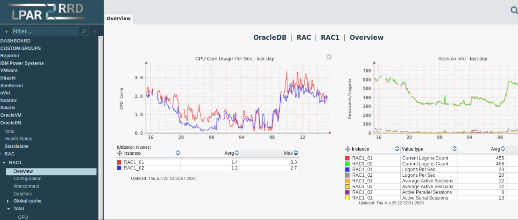Open the Interconnect page under RAC1
The height and width of the screenshot is (220, 518).
[26, 186]
